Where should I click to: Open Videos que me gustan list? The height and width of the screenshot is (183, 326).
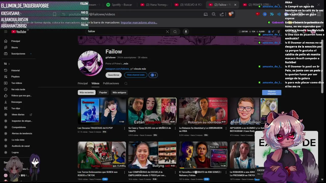click(x=21, y=96)
